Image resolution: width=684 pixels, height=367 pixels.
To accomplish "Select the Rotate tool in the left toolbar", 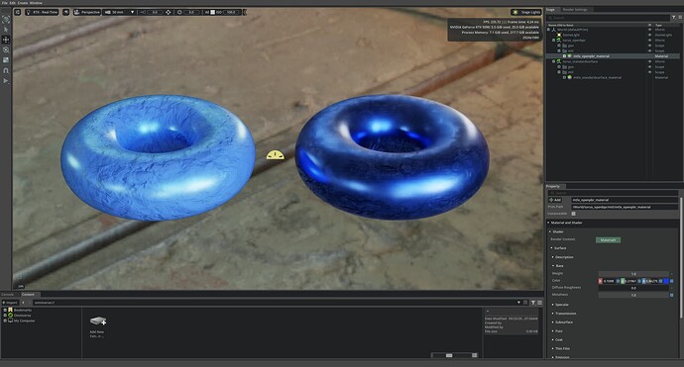I will (6, 49).
